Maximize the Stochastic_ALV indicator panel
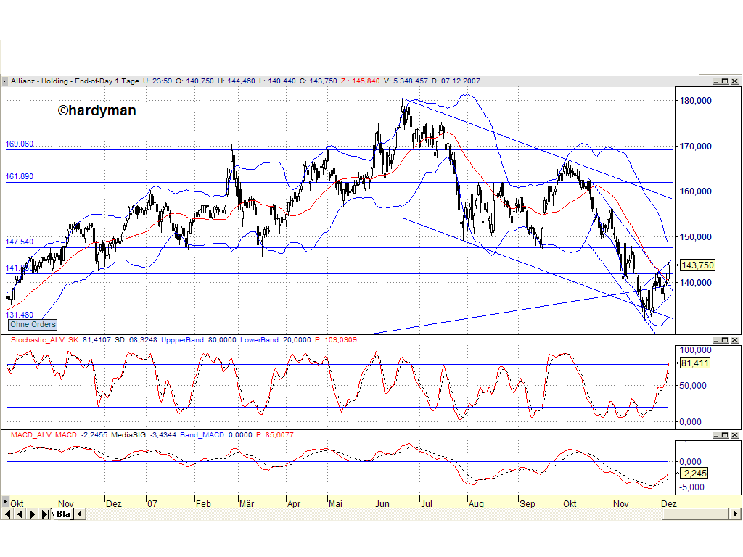Viewport: 743px width, 557px height. tap(726, 339)
